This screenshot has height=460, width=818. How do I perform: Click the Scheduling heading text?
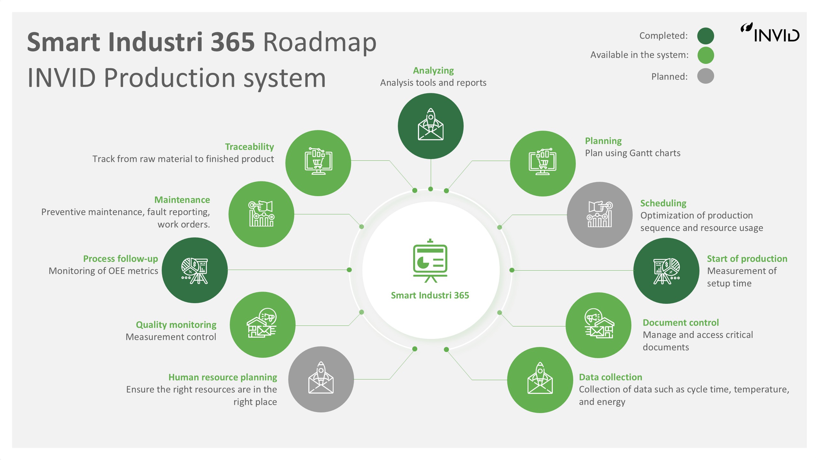(663, 203)
